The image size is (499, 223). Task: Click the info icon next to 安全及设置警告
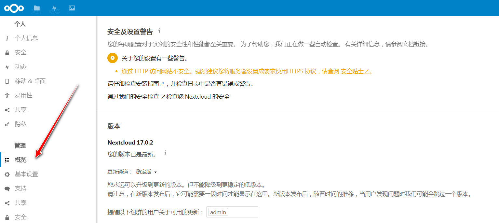159,31
